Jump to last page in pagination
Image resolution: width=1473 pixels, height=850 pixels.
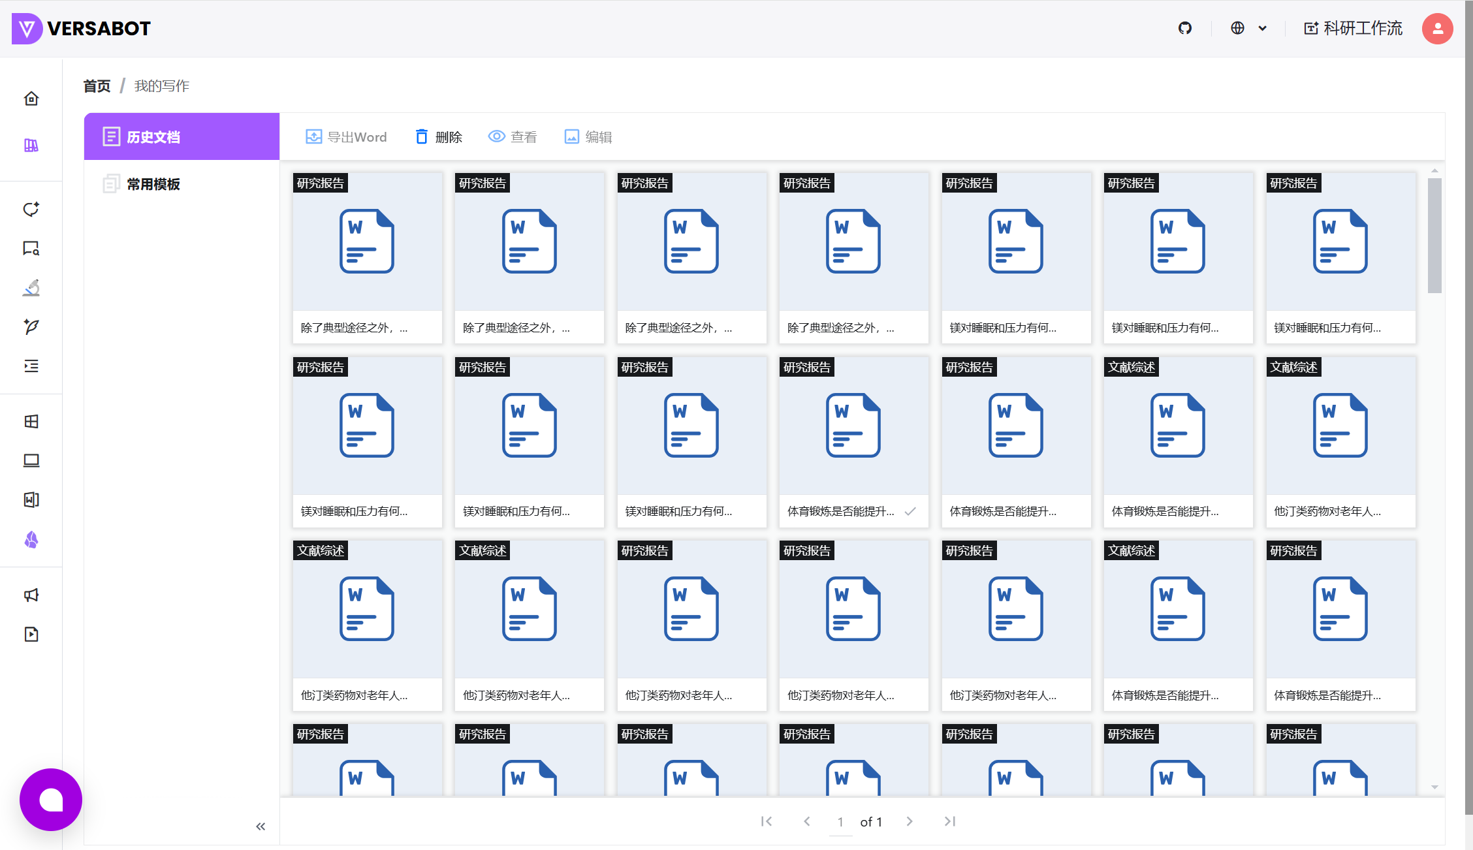(950, 821)
